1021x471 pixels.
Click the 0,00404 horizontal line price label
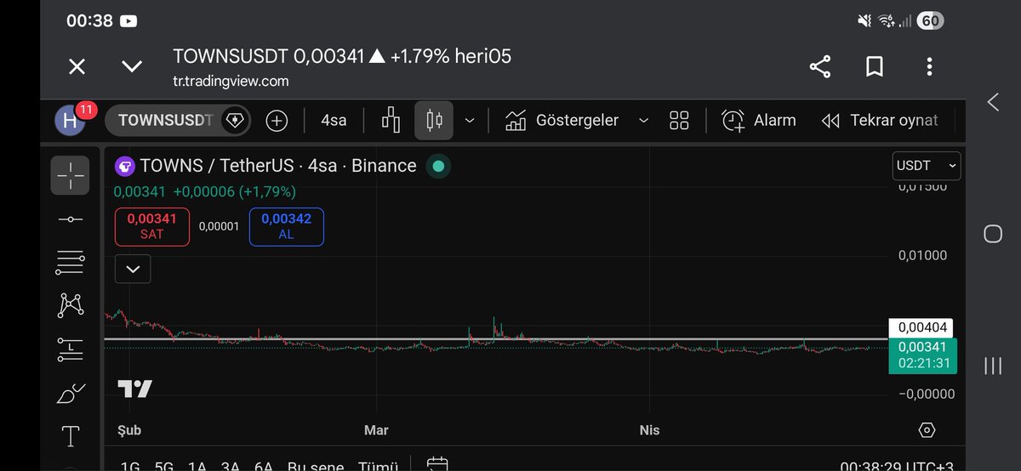pyautogui.click(x=920, y=327)
